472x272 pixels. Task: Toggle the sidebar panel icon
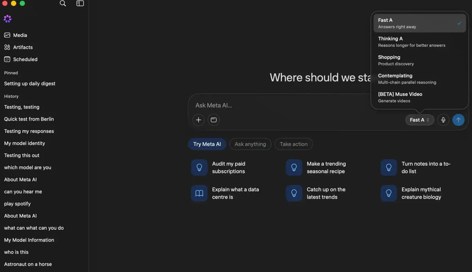(x=80, y=4)
